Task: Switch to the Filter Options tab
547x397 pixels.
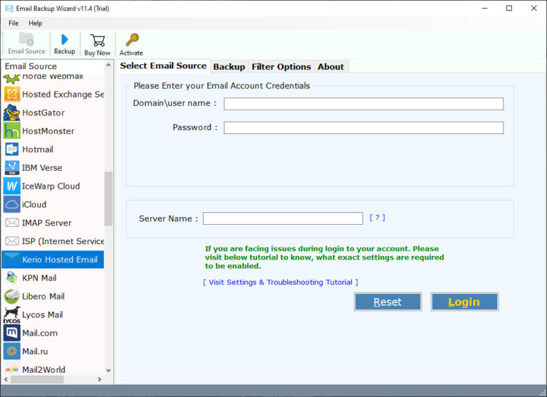Action: coord(281,67)
